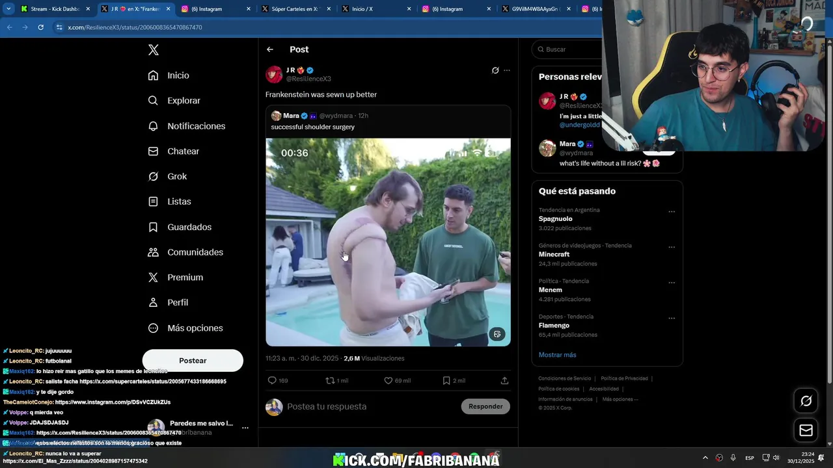
Task: Open Mara's profile in Personas relevantes
Action: 567,144
